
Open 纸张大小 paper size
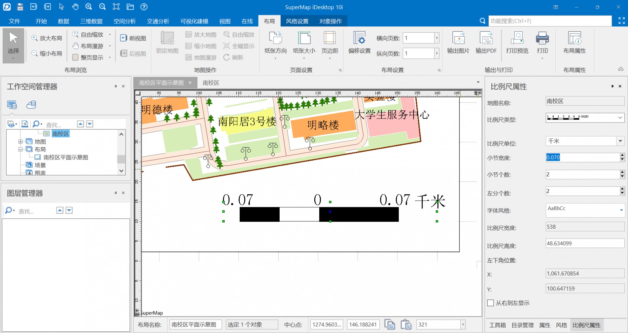(304, 46)
